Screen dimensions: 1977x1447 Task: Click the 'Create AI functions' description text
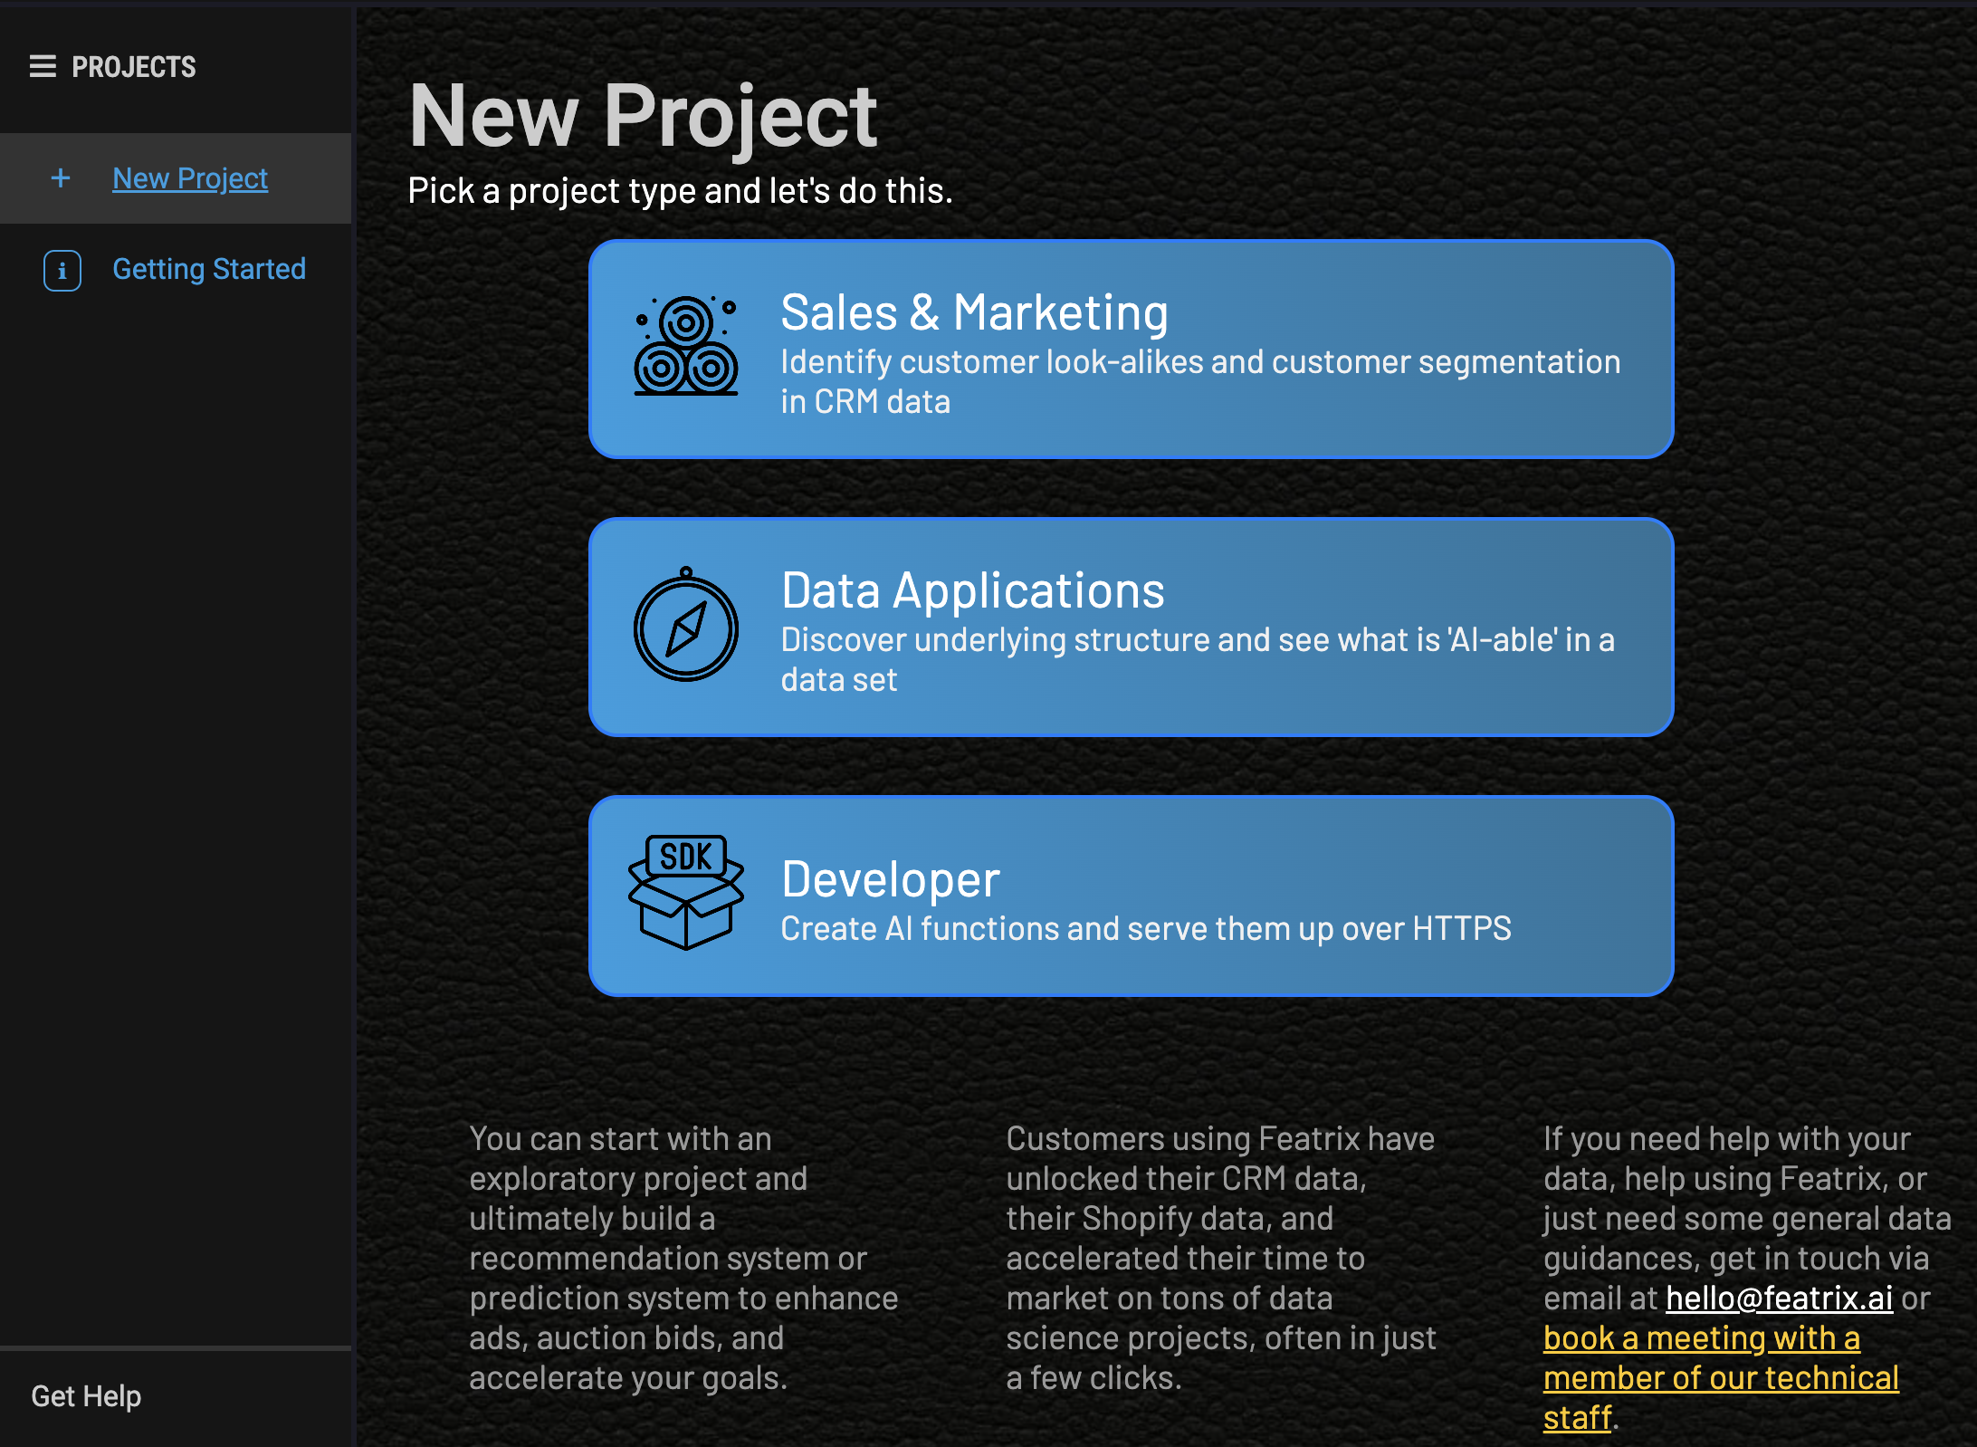pyautogui.click(x=1145, y=929)
